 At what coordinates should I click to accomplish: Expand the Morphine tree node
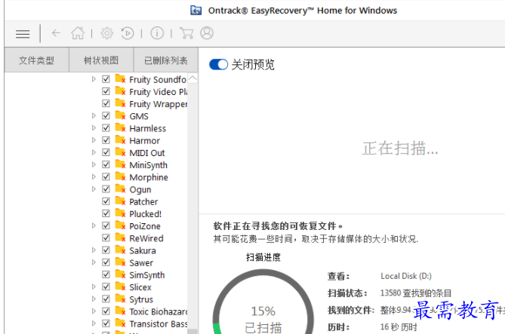point(94,177)
